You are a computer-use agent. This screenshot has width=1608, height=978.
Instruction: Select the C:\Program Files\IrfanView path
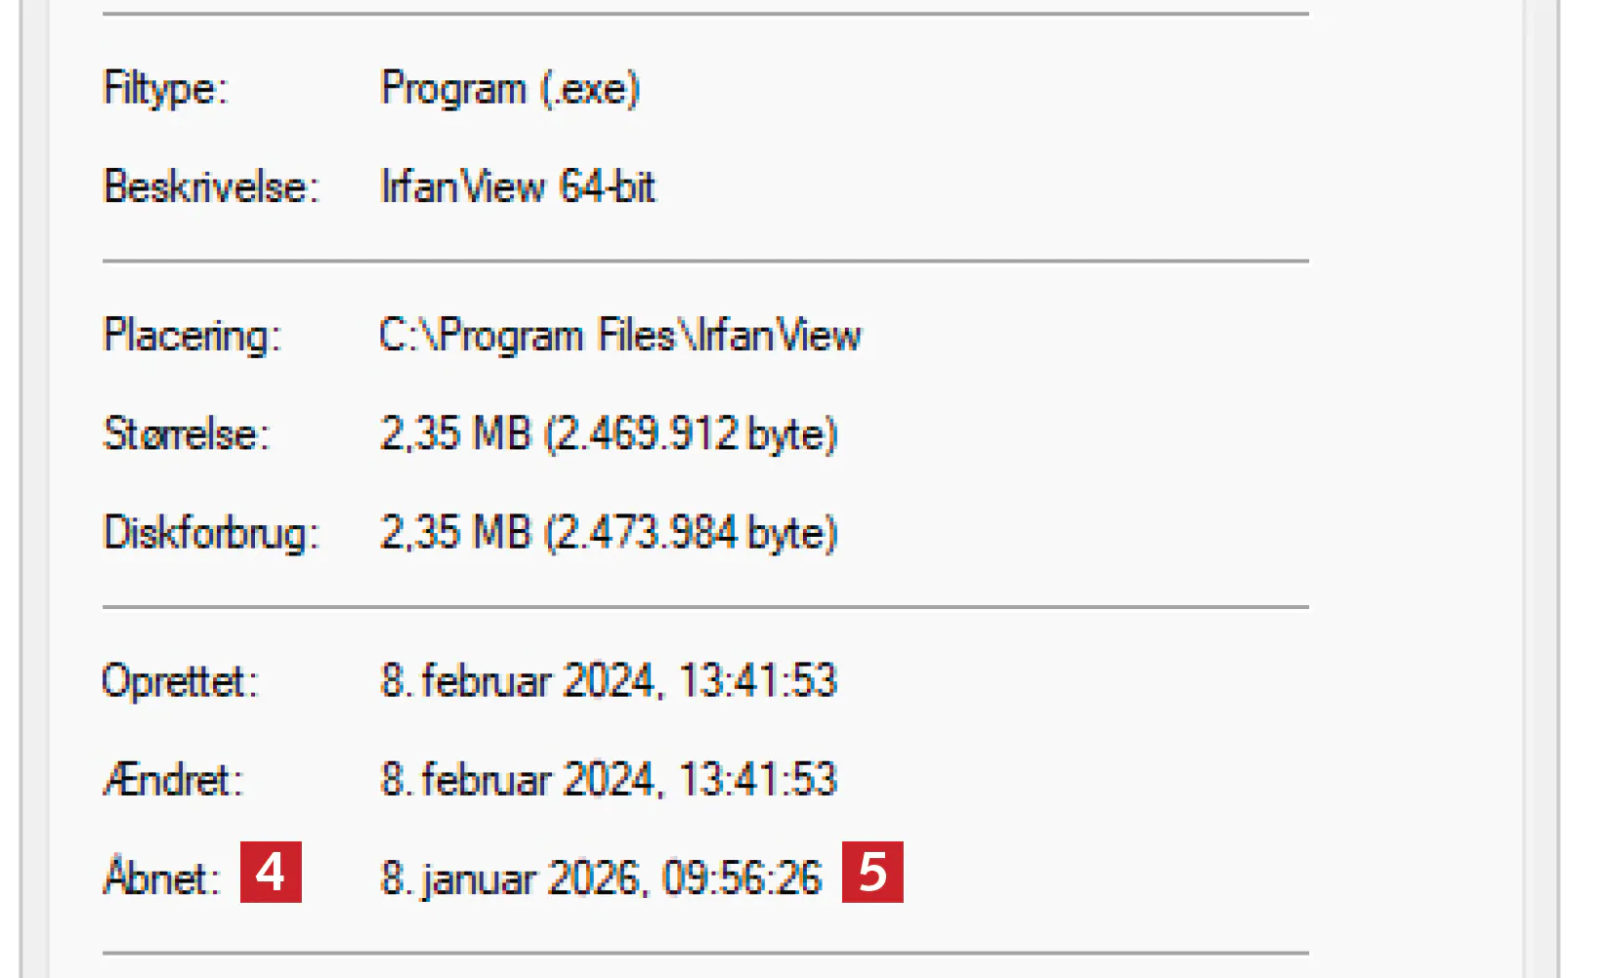pos(620,336)
